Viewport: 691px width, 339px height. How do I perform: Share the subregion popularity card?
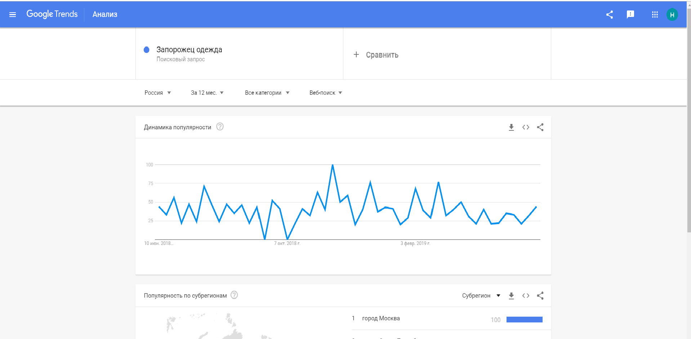pyautogui.click(x=540, y=296)
